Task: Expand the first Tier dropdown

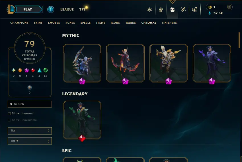Action: click(x=30, y=131)
